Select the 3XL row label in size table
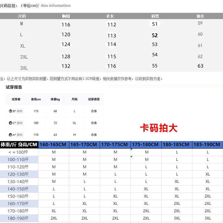Viewport: 223px width, 223px height. pos(24,68)
